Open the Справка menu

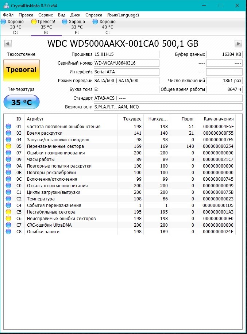coord(94,15)
